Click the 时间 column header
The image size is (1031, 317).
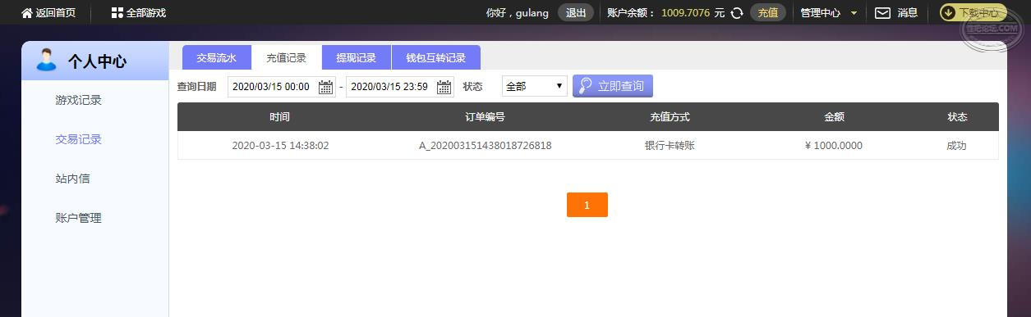[279, 117]
